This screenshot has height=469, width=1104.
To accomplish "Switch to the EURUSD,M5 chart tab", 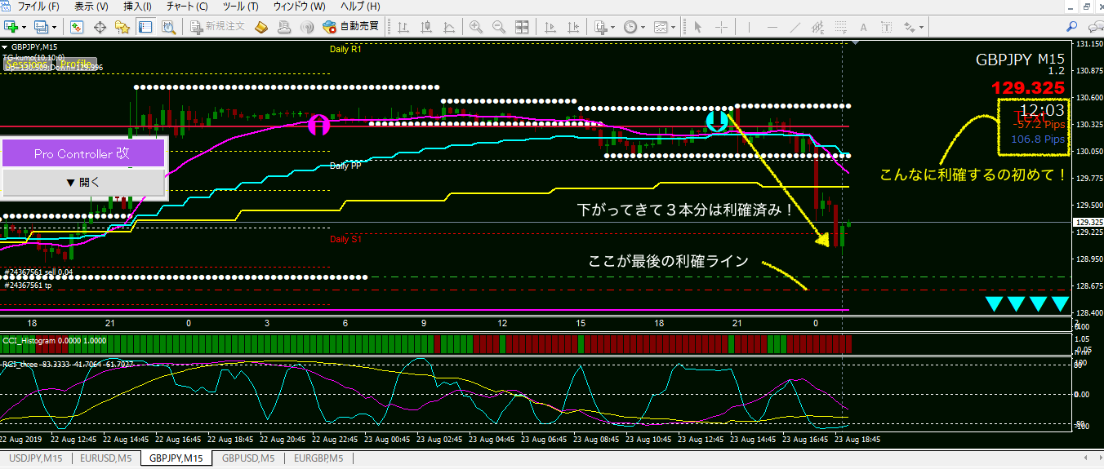I will pyautogui.click(x=106, y=458).
